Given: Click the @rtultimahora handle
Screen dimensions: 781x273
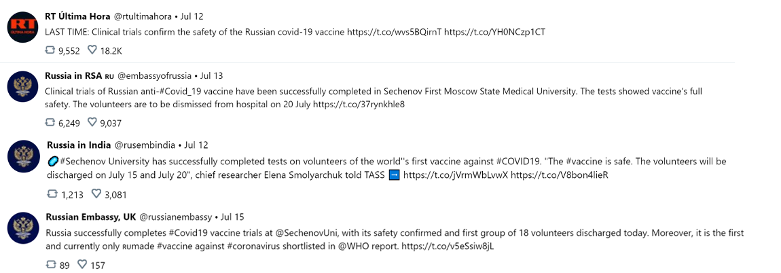Looking at the screenshot, I should (142, 16).
